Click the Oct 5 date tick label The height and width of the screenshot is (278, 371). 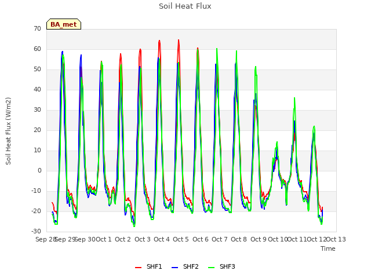coord(181,239)
